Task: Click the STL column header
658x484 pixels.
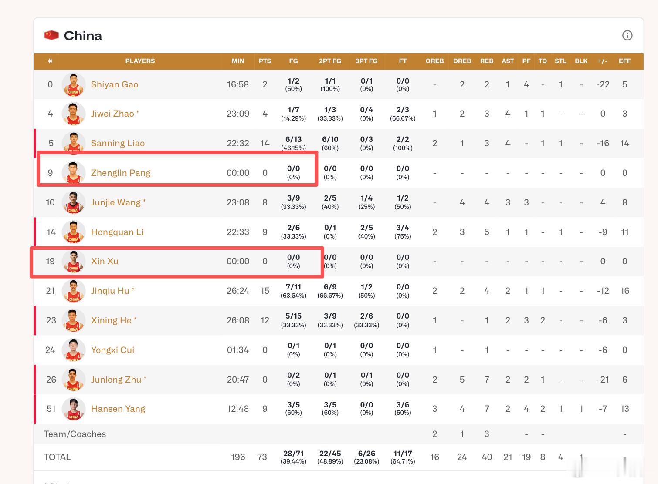Action: [560, 61]
